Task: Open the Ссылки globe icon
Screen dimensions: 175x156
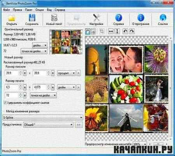Action: coord(163,18)
